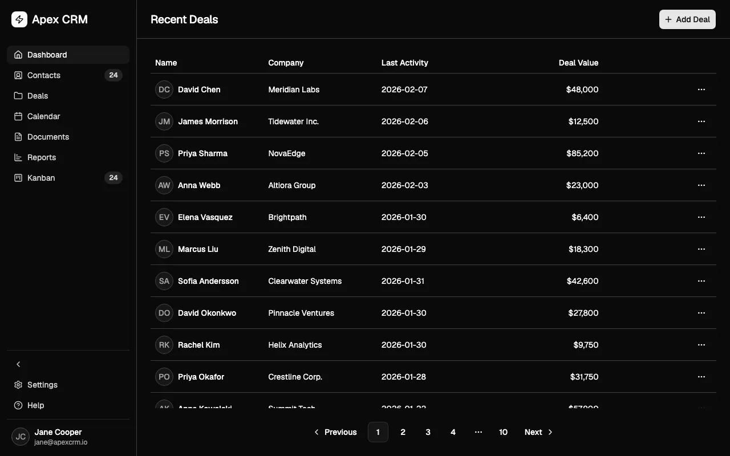This screenshot has height=456, width=730.
Task: Open the Reports chart icon
Action: [x=18, y=157]
